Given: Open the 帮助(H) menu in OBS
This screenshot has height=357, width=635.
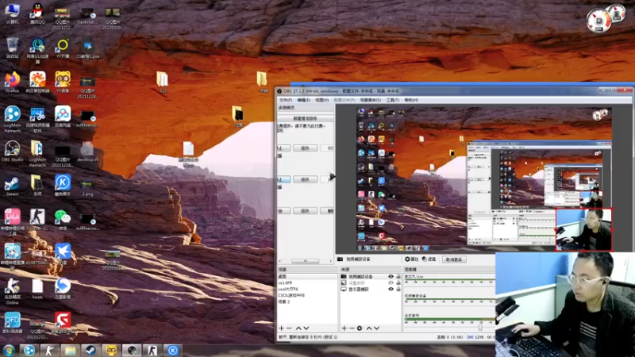Looking at the screenshot, I should point(411,100).
